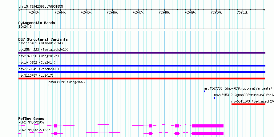Click the 76947k ruler tick label
Screen dimensions: 274x137
click(x=138, y=12)
